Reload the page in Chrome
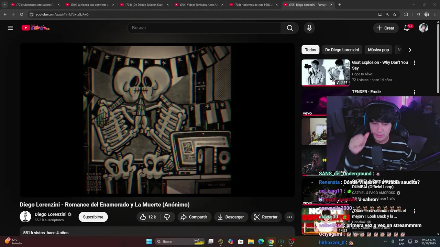Viewport: 440px width, 247px height. tap(21, 14)
